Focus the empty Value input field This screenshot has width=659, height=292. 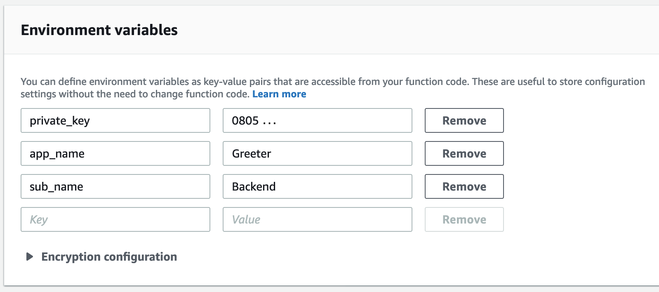[x=318, y=219]
